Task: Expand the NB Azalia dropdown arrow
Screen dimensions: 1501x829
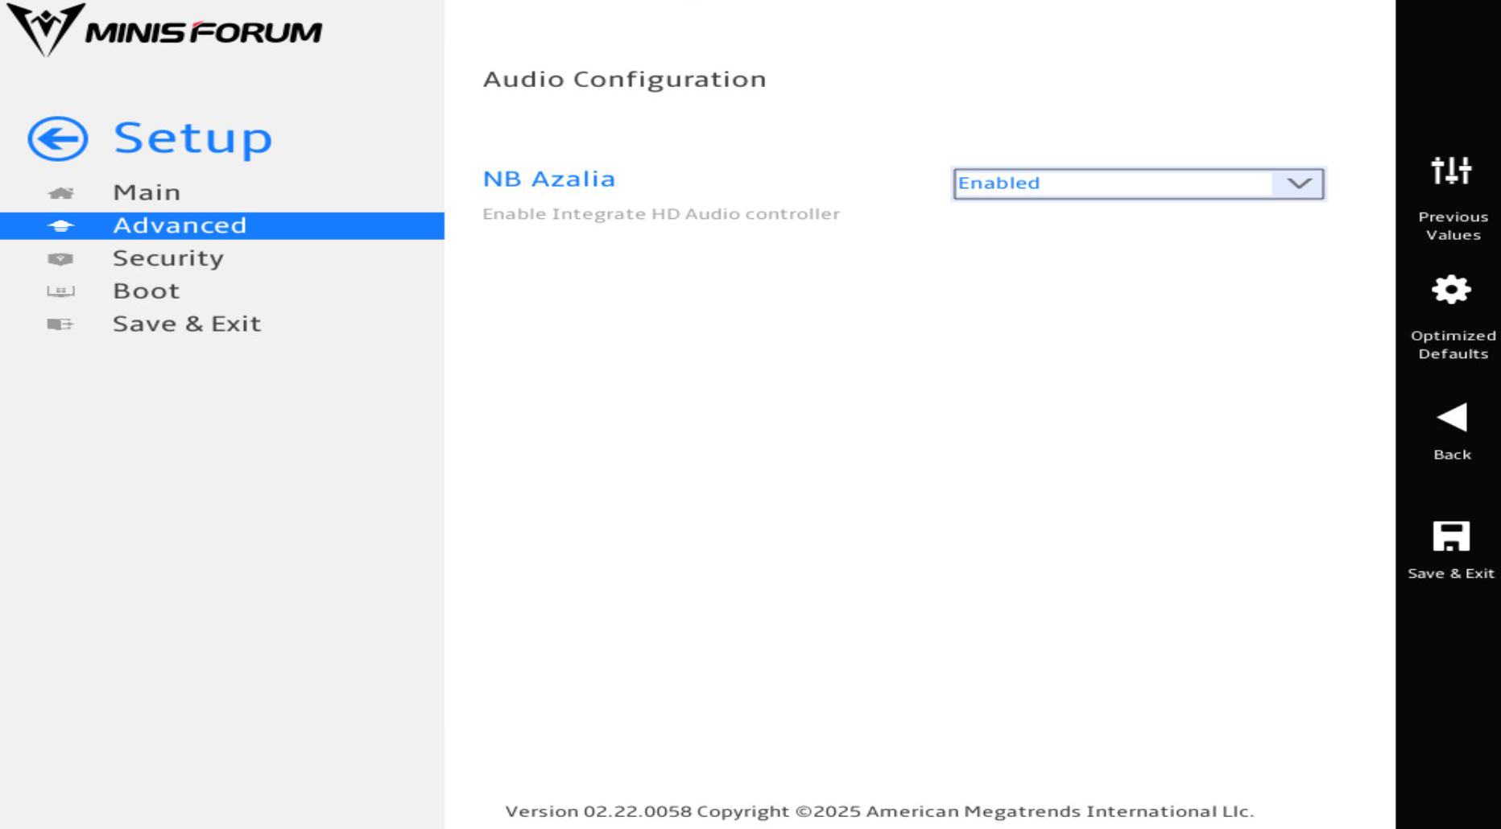Action: [x=1298, y=184]
